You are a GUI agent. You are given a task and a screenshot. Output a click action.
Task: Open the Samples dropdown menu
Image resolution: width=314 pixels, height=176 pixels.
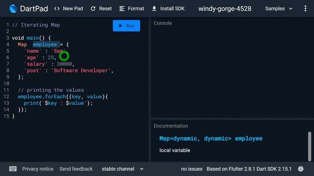tap(279, 9)
